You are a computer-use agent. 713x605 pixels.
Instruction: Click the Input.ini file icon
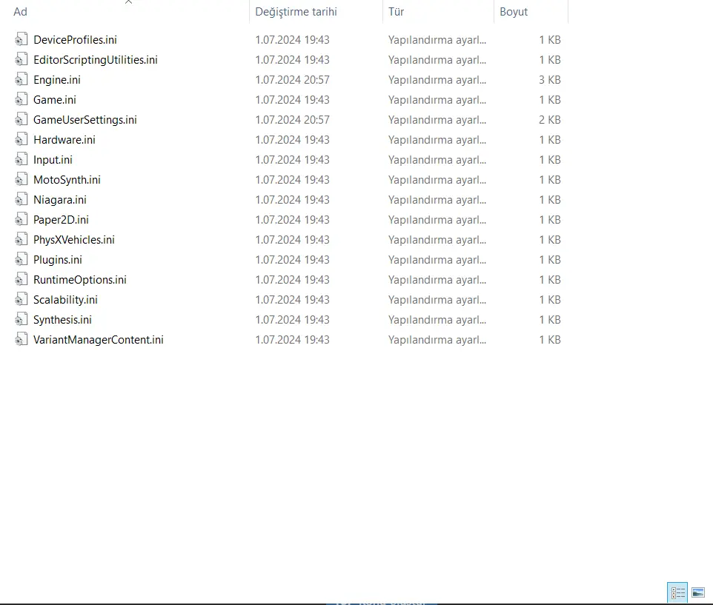21,159
